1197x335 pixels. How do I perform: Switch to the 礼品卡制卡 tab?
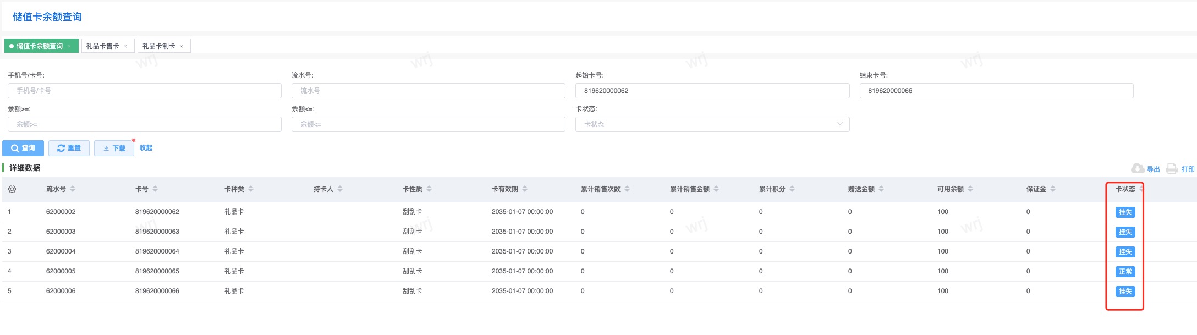point(159,46)
